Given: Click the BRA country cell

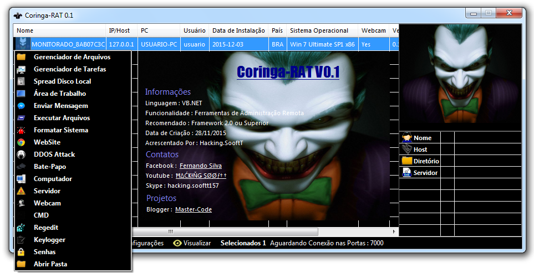Looking at the screenshot, I should coord(277,44).
